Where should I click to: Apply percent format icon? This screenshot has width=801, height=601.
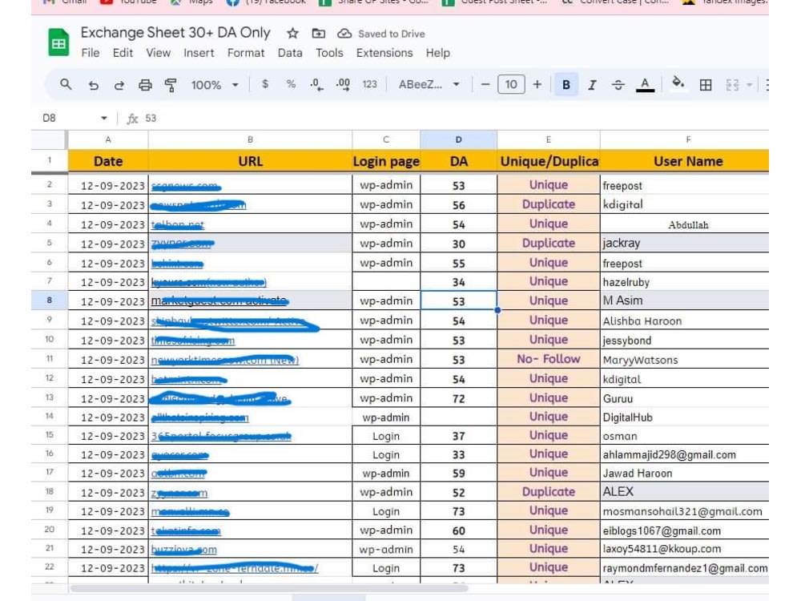(x=291, y=84)
